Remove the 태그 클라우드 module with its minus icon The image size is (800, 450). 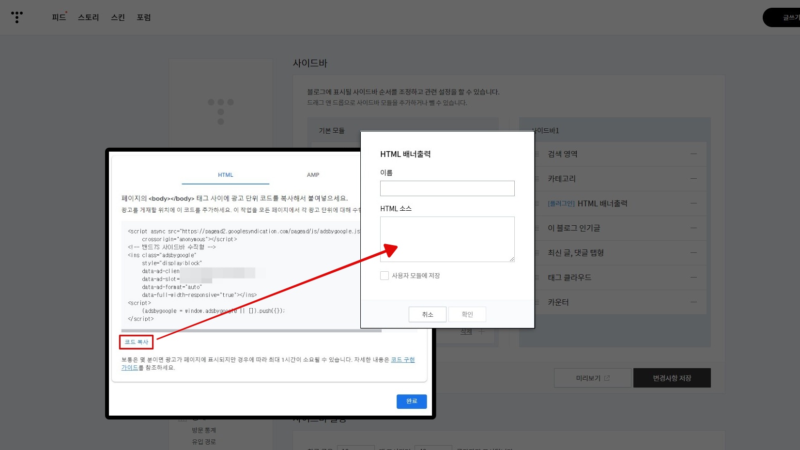coord(693,278)
